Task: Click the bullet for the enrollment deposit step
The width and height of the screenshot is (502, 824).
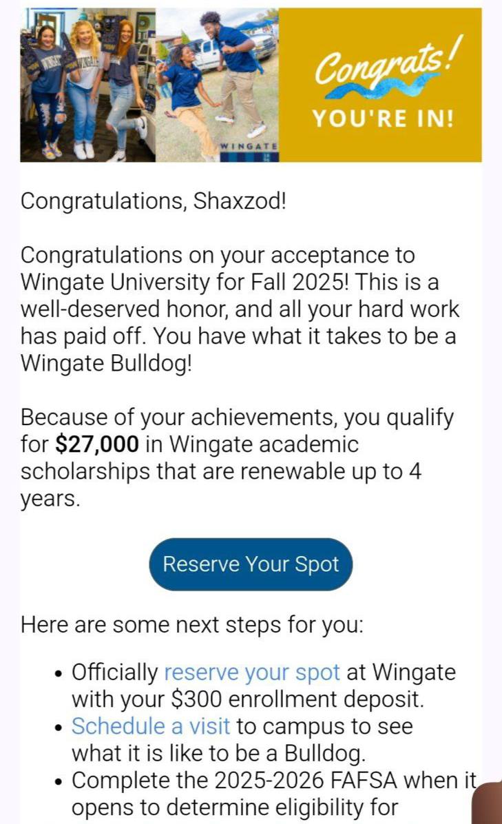Action: (59, 674)
